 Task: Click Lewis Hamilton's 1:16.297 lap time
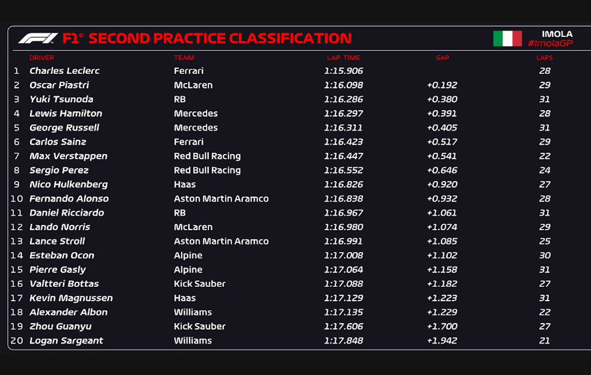(343, 114)
